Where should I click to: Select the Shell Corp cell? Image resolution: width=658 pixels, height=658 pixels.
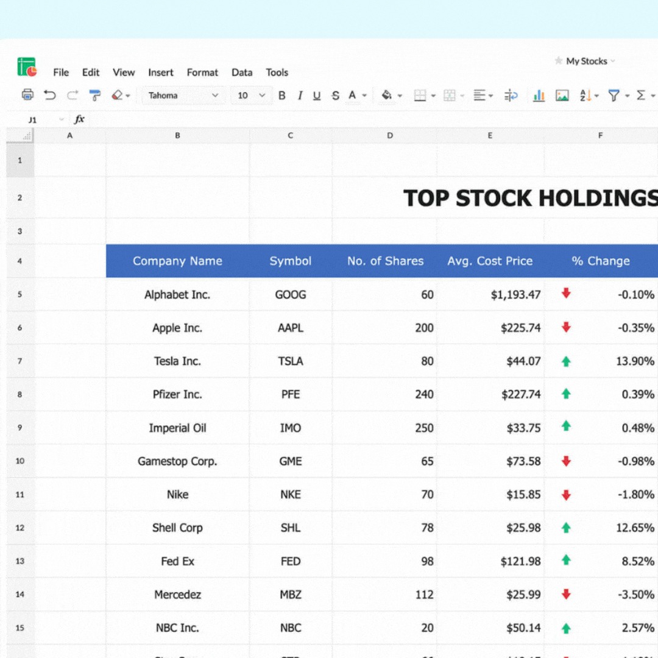click(x=177, y=528)
